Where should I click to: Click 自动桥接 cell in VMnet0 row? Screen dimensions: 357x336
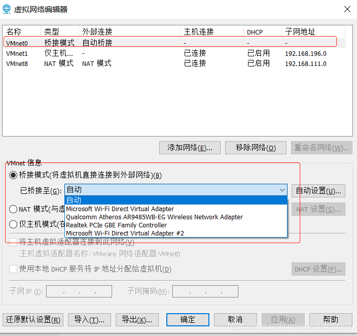pyautogui.click(x=97, y=43)
